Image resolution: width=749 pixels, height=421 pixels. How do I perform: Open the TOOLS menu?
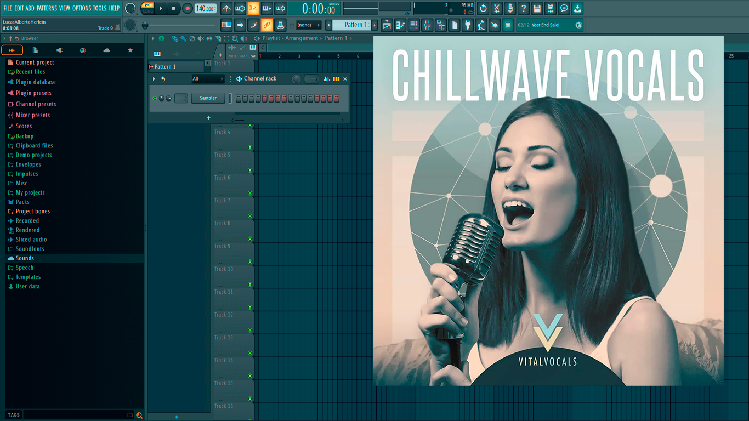click(x=100, y=8)
